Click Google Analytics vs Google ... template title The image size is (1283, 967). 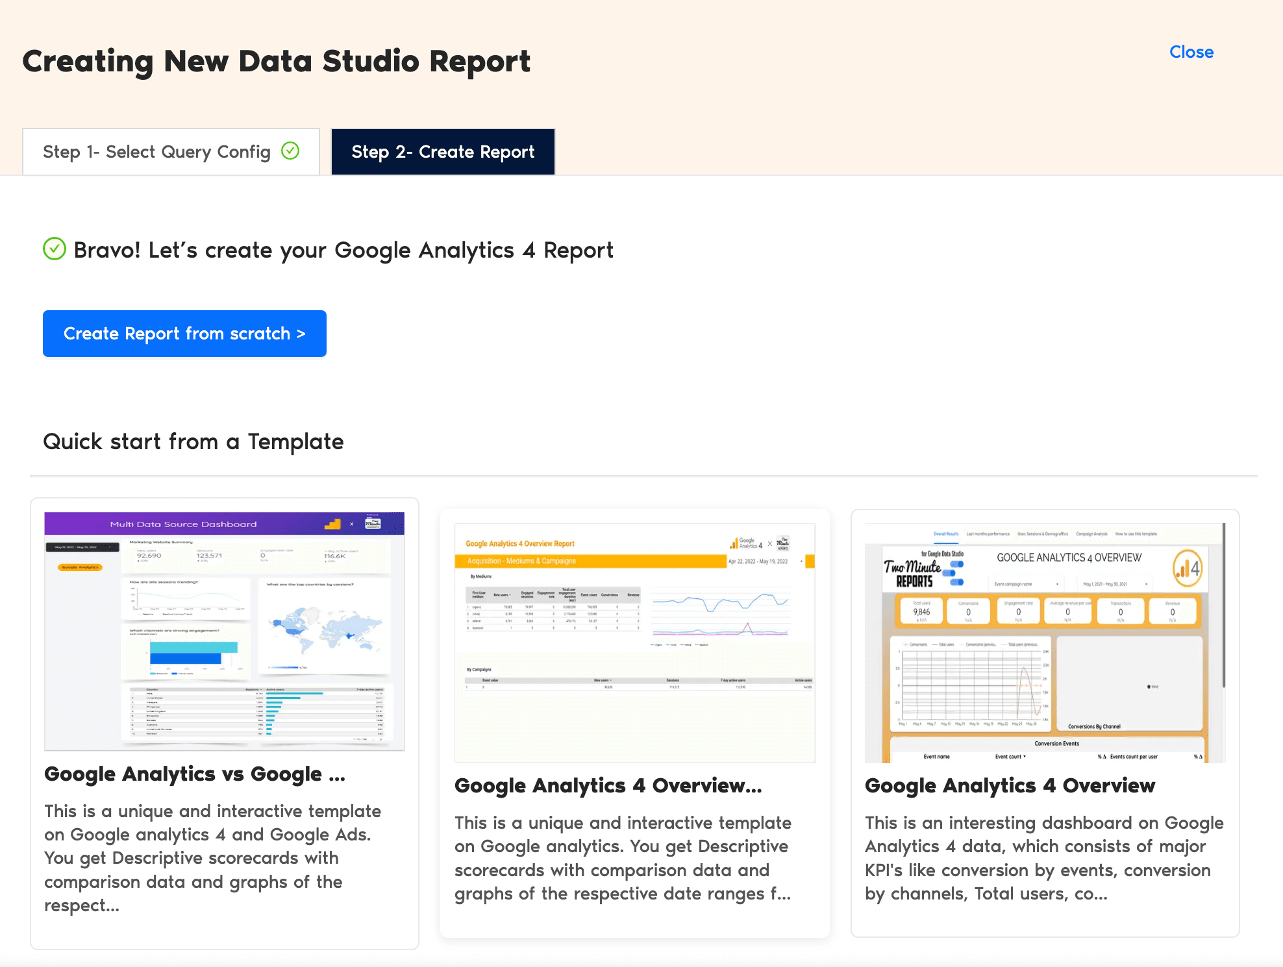pyautogui.click(x=194, y=774)
